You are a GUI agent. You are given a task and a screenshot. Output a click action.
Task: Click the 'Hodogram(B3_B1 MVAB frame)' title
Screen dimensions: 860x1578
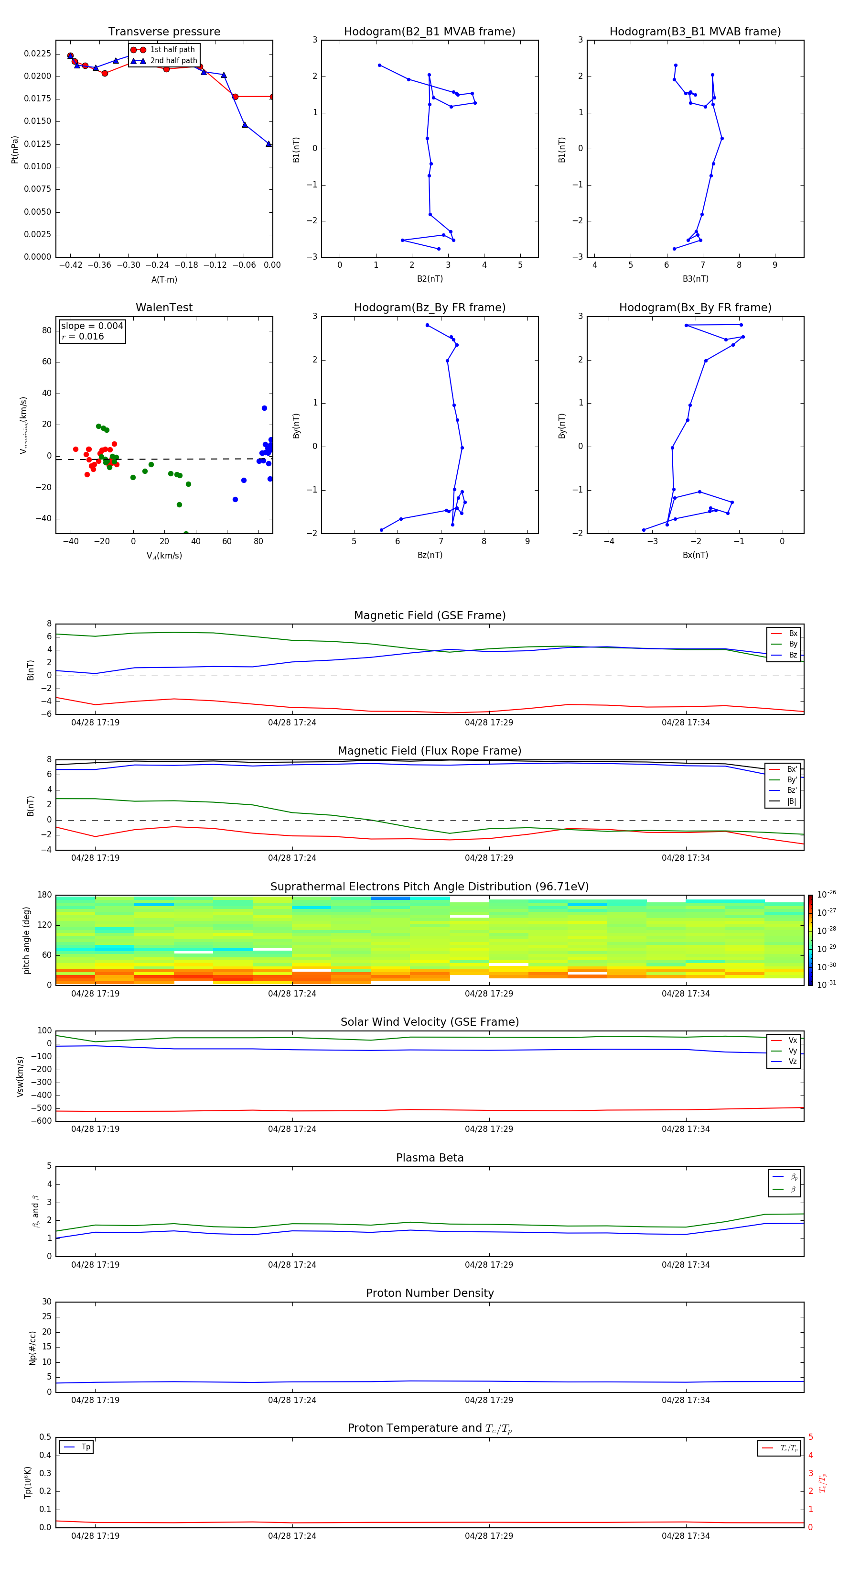[x=695, y=32]
